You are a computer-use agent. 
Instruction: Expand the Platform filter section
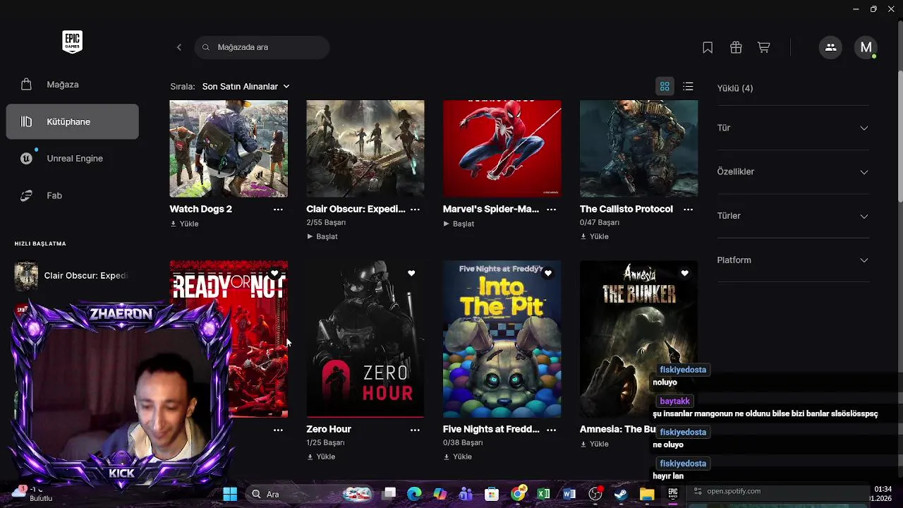pyautogui.click(x=793, y=260)
